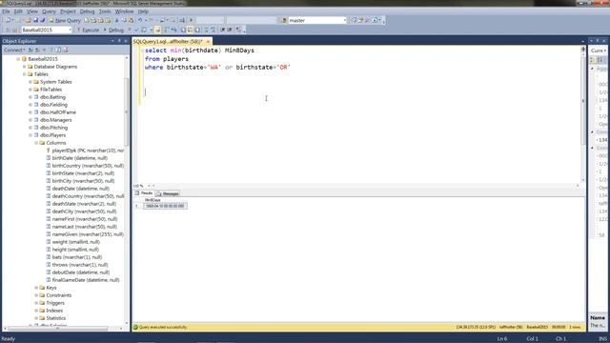Select the birthState column in the tree

click(x=83, y=173)
